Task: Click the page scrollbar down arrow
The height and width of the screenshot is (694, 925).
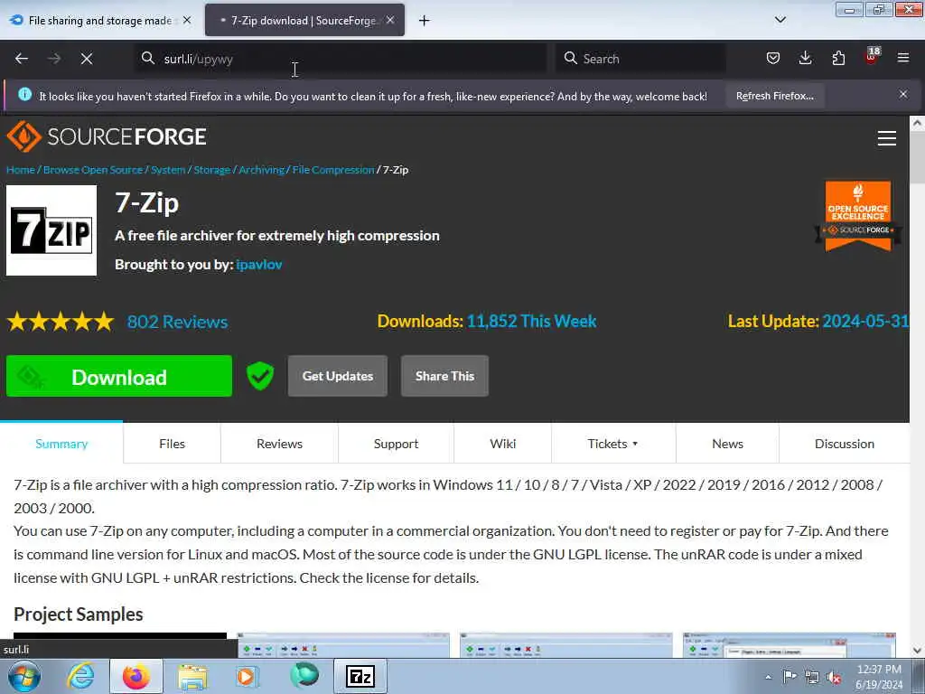Action: [918, 651]
